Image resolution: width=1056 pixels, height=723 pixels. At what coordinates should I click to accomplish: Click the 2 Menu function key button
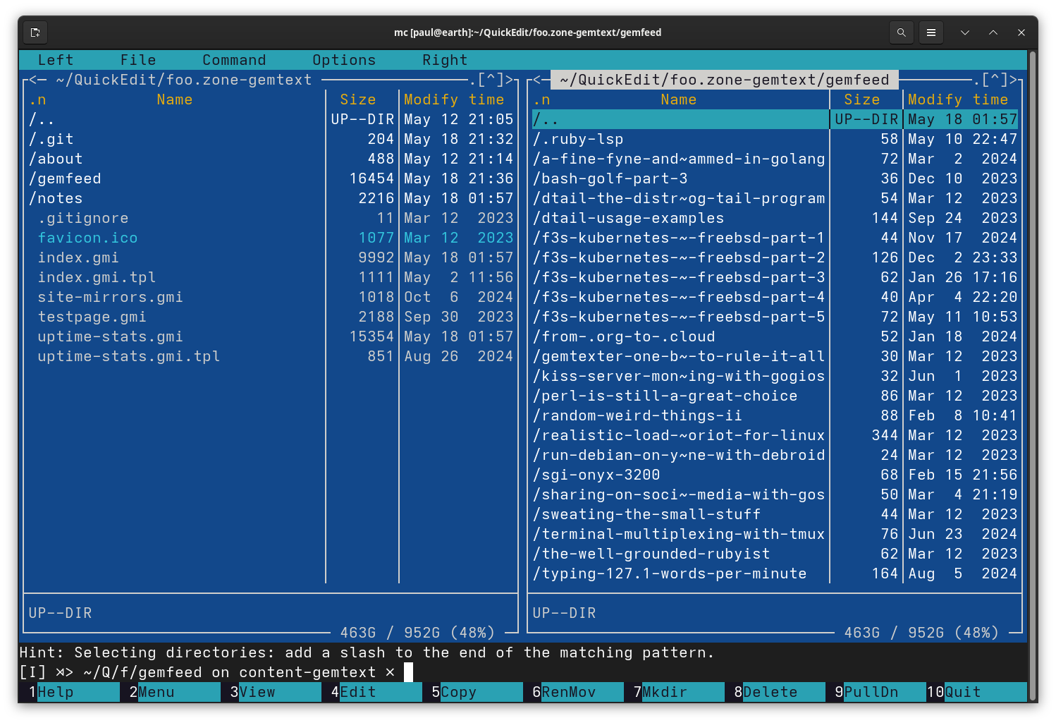click(170, 692)
